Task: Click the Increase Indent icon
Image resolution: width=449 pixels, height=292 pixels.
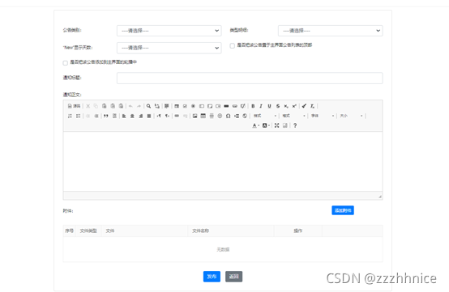Action: click(x=96, y=116)
